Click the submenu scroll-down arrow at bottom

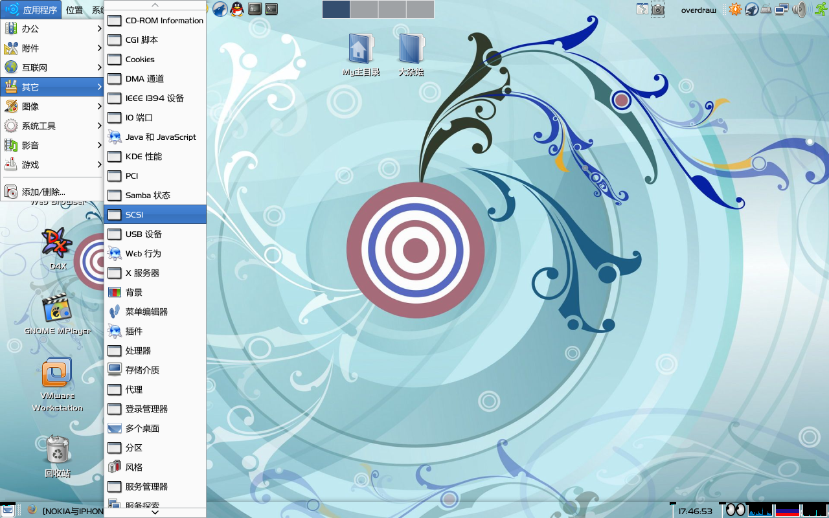point(155,512)
